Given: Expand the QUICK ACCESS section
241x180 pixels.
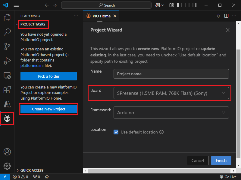Looking at the screenshot, I should [x=32, y=170].
